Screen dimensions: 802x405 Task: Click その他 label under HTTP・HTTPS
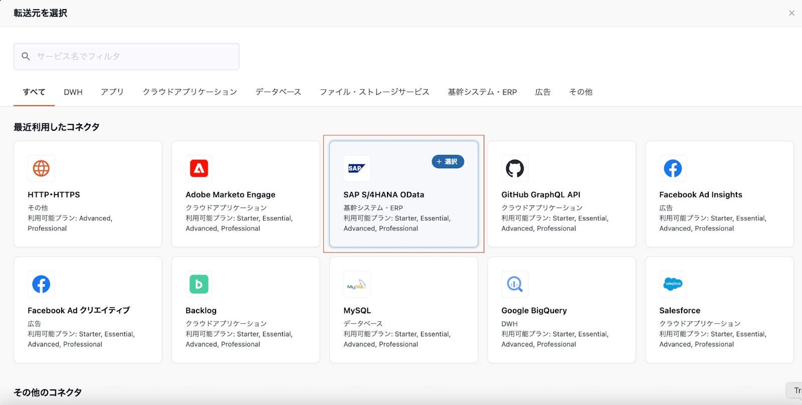pyautogui.click(x=38, y=208)
